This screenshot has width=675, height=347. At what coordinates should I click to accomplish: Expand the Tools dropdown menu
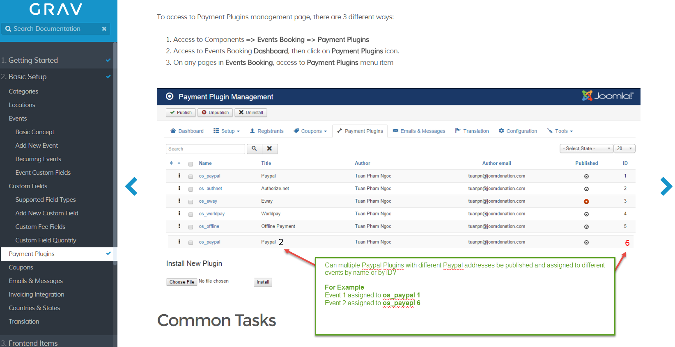tap(560, 131)
